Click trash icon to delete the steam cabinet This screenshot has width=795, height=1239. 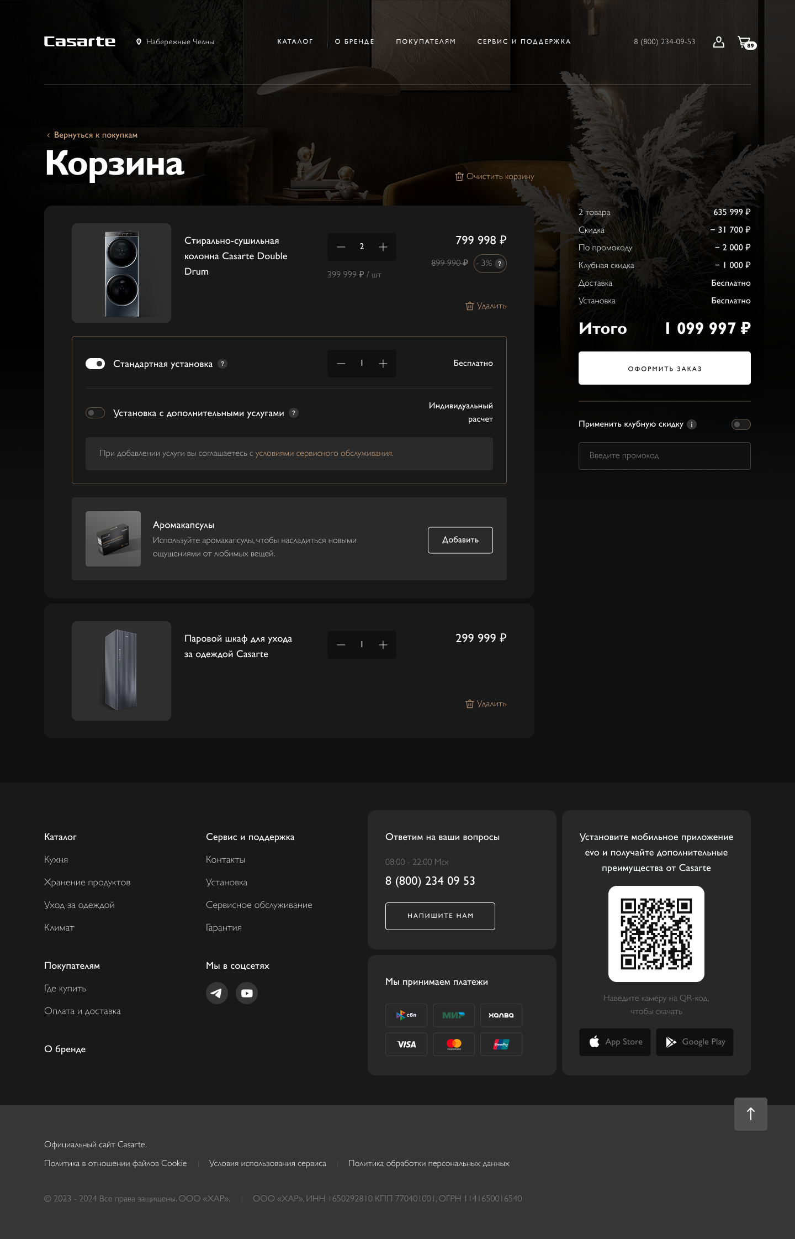point(470,704)
